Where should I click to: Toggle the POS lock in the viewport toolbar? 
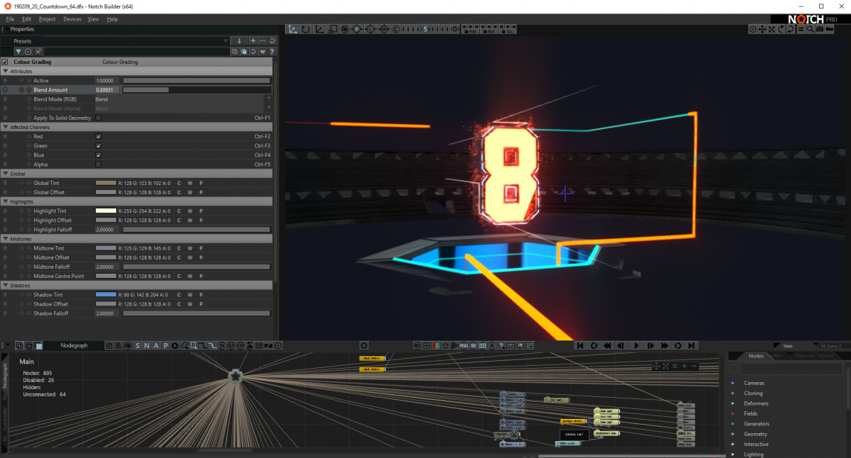[x=469, y=30]
